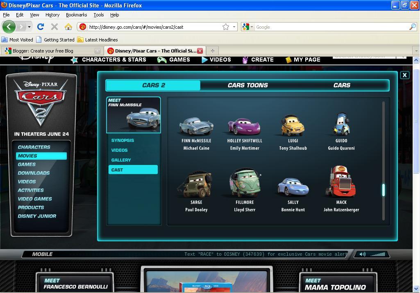Click the Luigi yellow car picture
Screen dimensions: 420x293
293,126
